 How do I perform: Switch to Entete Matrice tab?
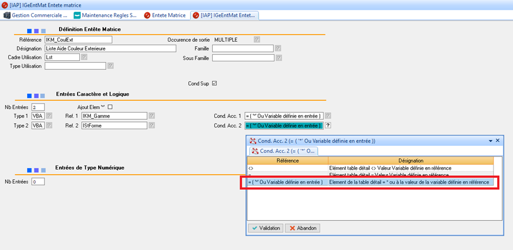point(165,15)
